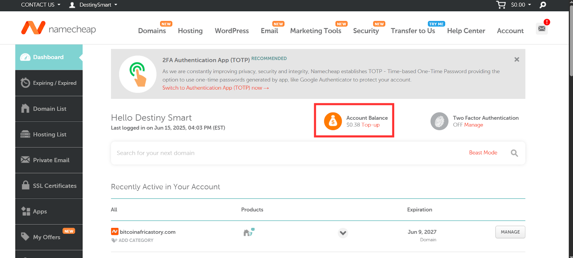Dismiss the 2FA banner with X
This screenshot has width=573, height=258.
pyautogui.click(x=517, y=59)
